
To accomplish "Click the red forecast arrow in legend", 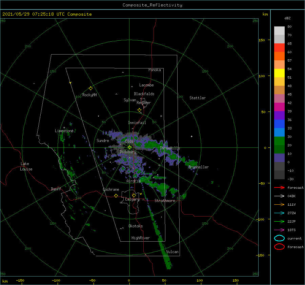I will (x=279, y=187).
